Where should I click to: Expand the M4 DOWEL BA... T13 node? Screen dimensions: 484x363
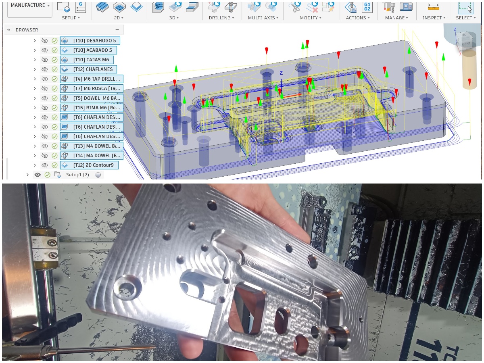point(35,146)
